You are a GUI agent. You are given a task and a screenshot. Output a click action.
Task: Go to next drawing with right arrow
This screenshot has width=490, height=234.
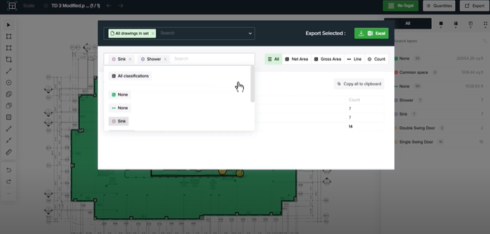pos(121,6)
